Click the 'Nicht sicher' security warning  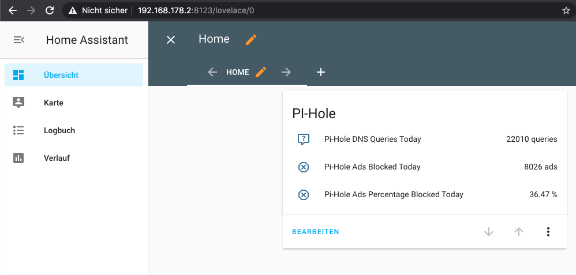pyautogui.click(x=98, y=10)
